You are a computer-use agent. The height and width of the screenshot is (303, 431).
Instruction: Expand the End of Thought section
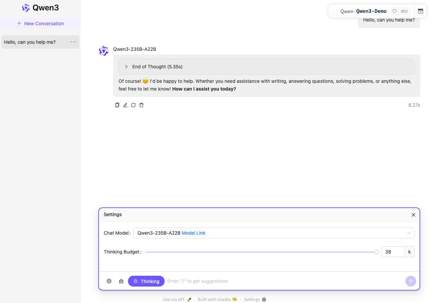tap(267, 67)
